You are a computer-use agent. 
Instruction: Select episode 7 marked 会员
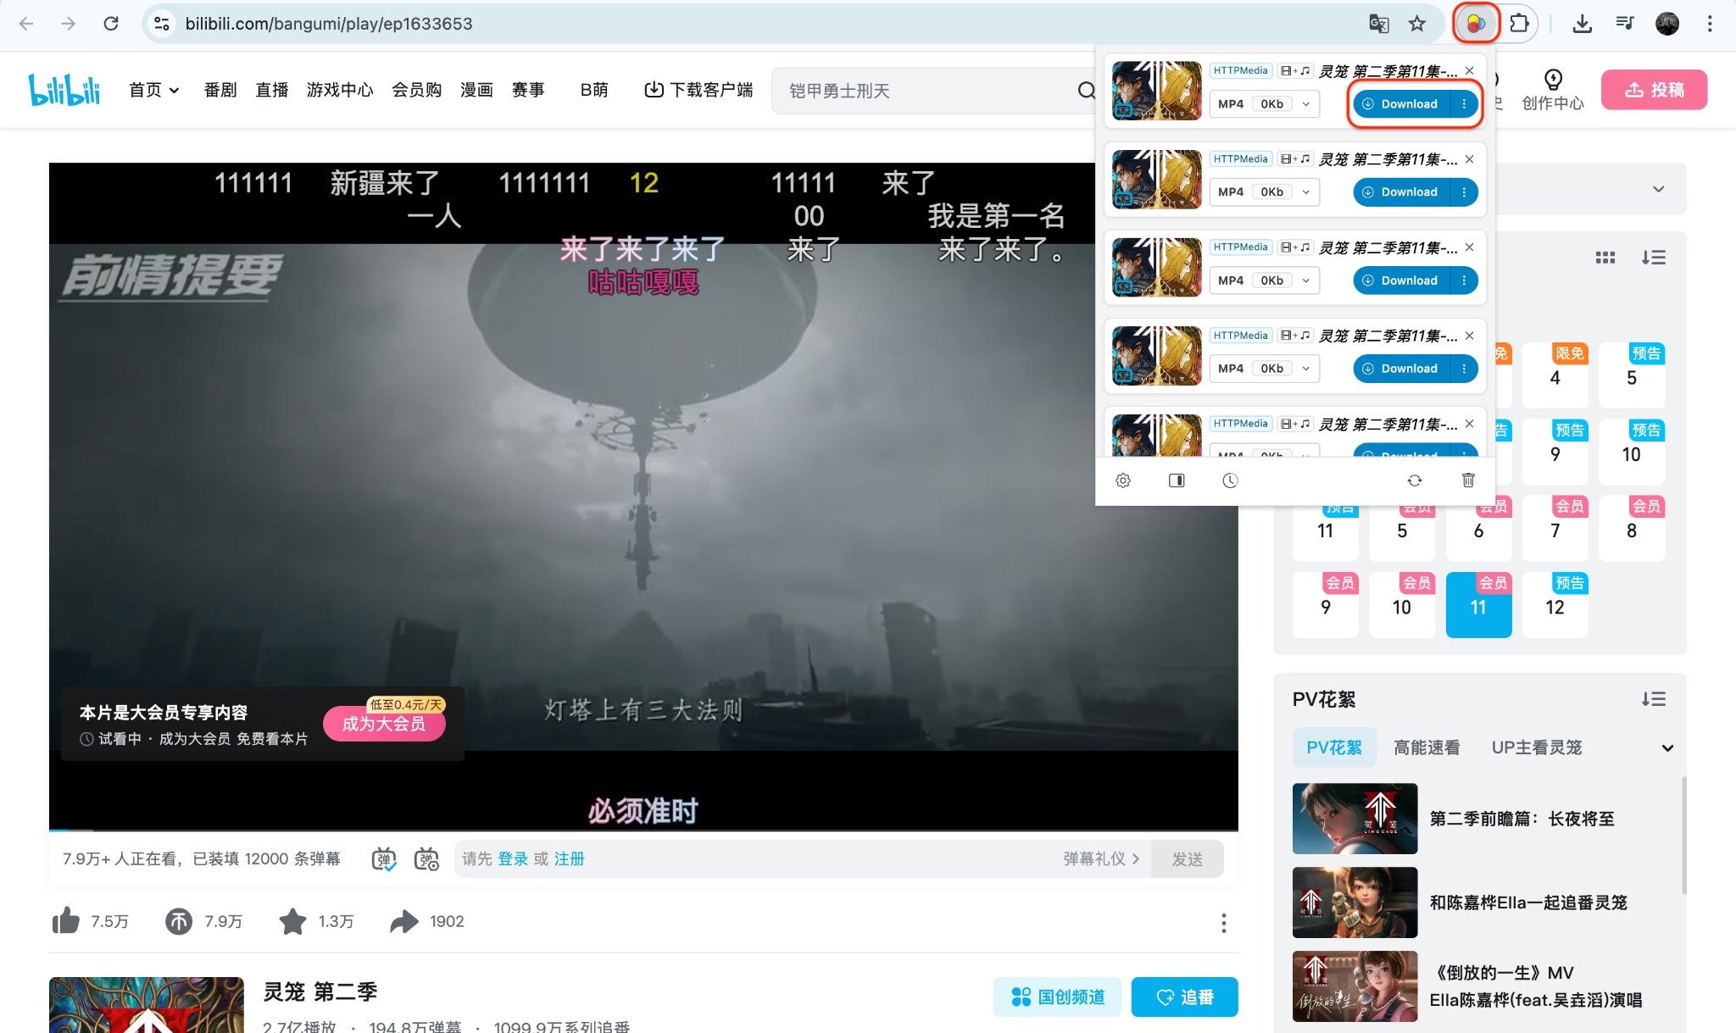pos(1555,529)
